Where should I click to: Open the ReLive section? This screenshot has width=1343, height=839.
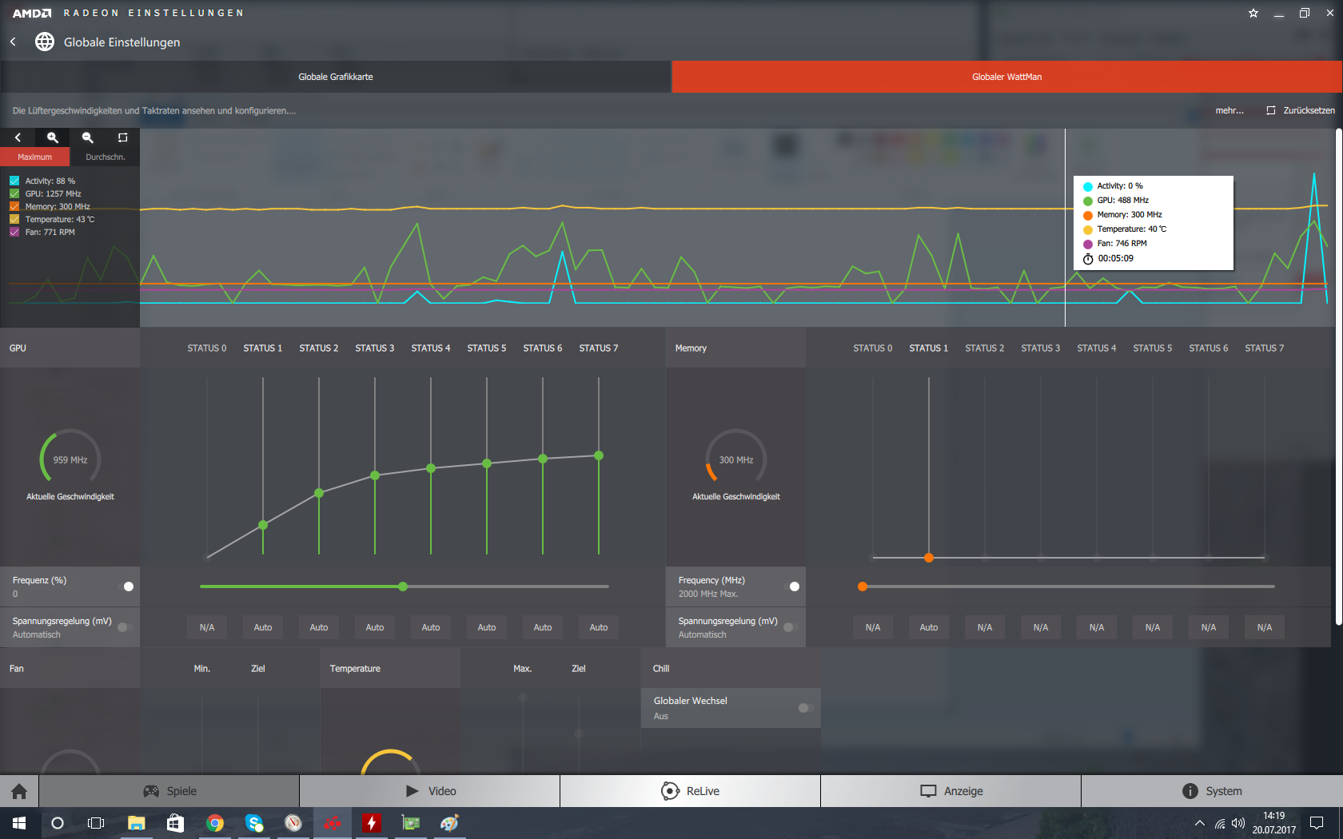coord(691,791)
